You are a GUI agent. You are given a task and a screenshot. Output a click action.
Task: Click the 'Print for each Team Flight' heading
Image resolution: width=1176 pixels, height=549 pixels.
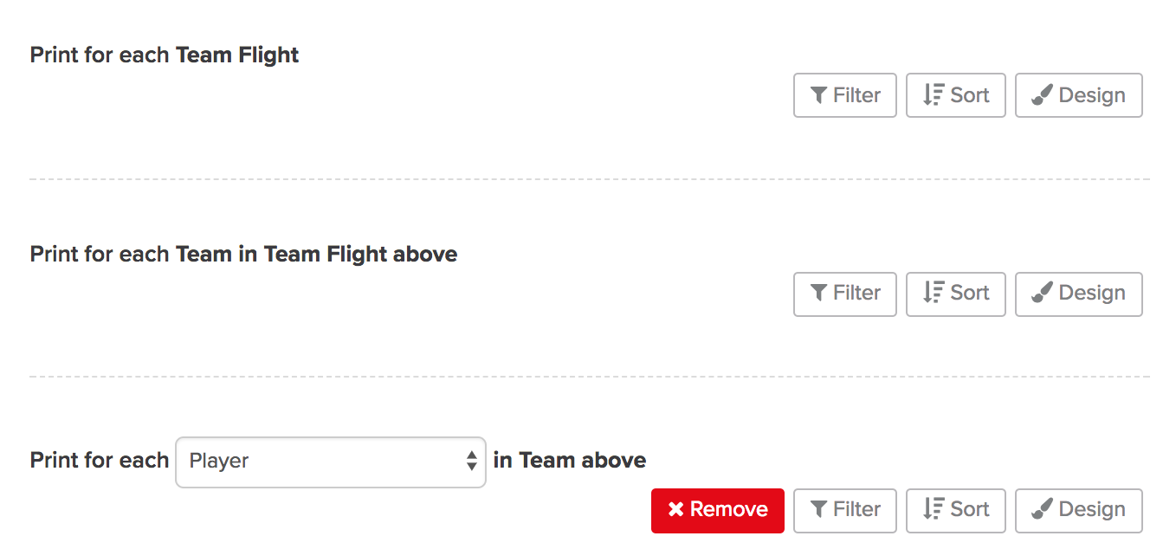coord(165,55)
